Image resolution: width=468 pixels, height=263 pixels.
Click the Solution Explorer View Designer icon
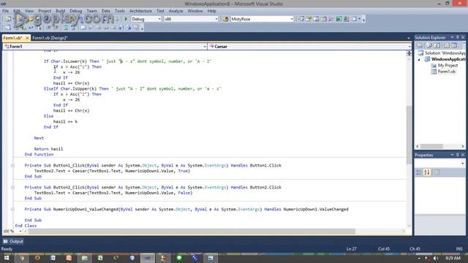pos(454,45)
